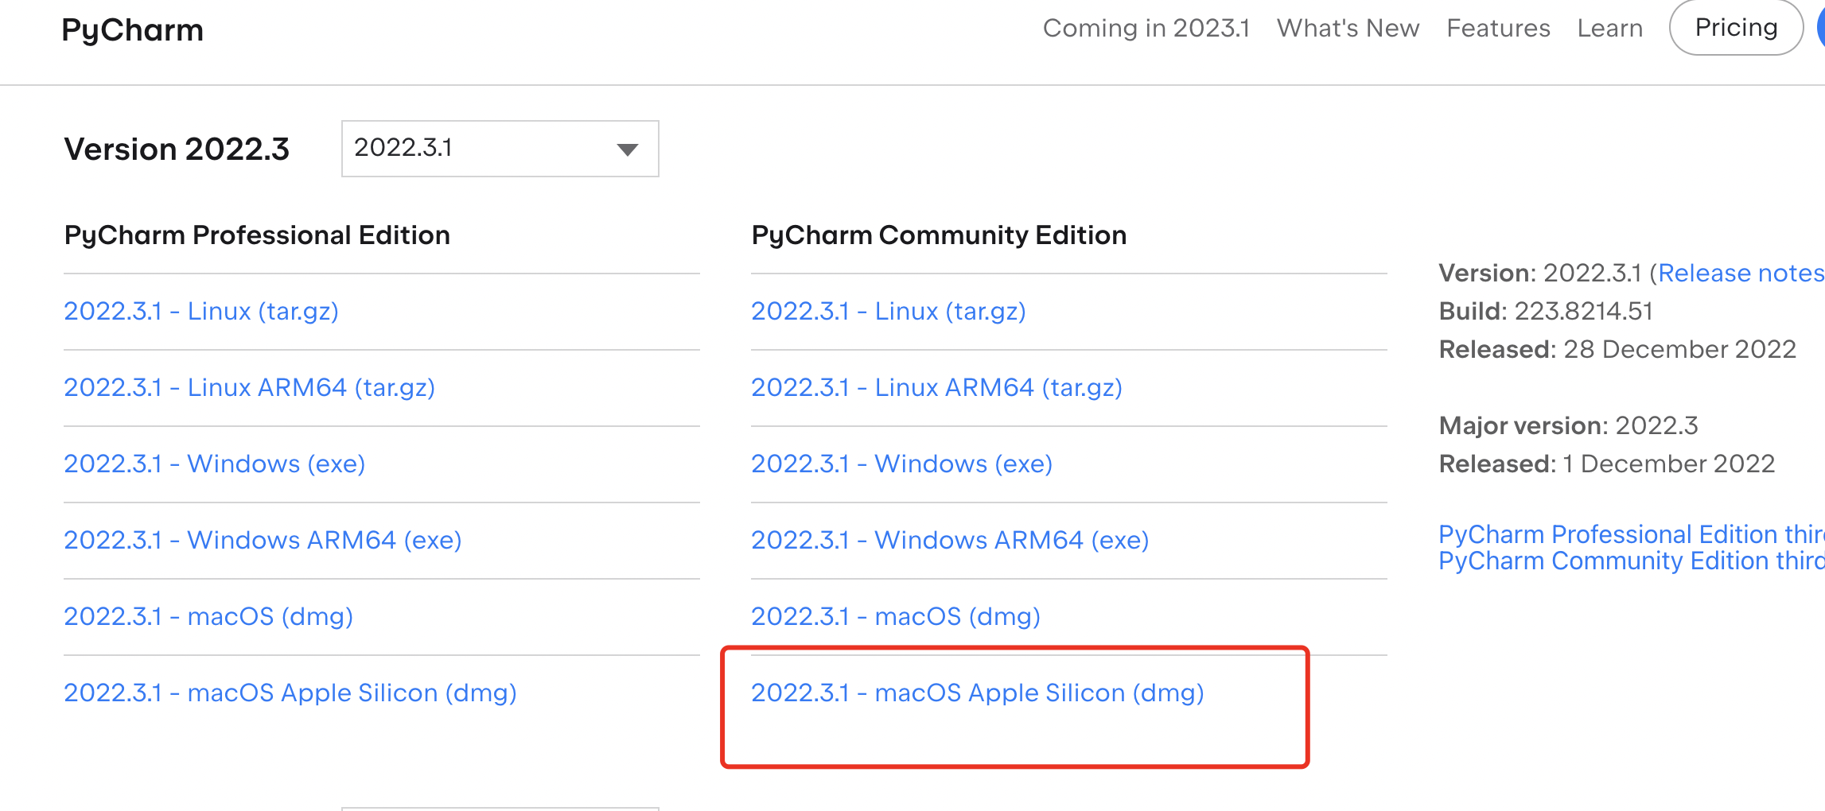Image resolution: width=1825 pixels, height=811 pixels.
Task: Download Professional macOS Apple Silicon (dmg)
Action: click(x=290, y=693)
